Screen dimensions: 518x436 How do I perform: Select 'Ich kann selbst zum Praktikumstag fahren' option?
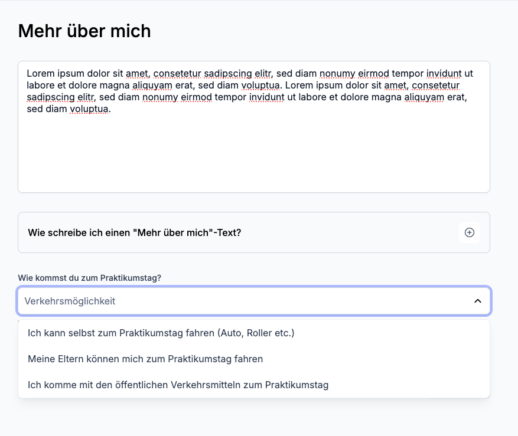point(161,333)
